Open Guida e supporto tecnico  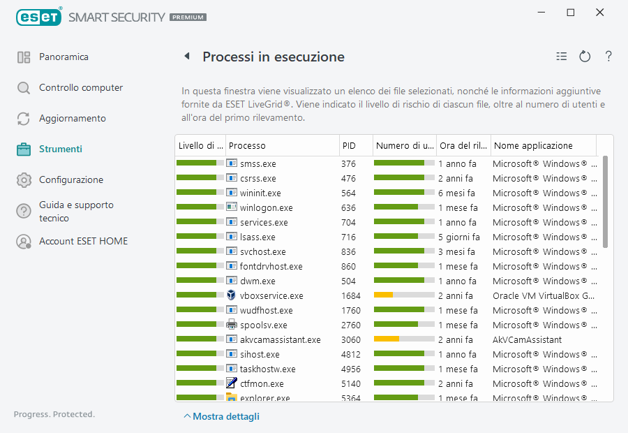76,212
